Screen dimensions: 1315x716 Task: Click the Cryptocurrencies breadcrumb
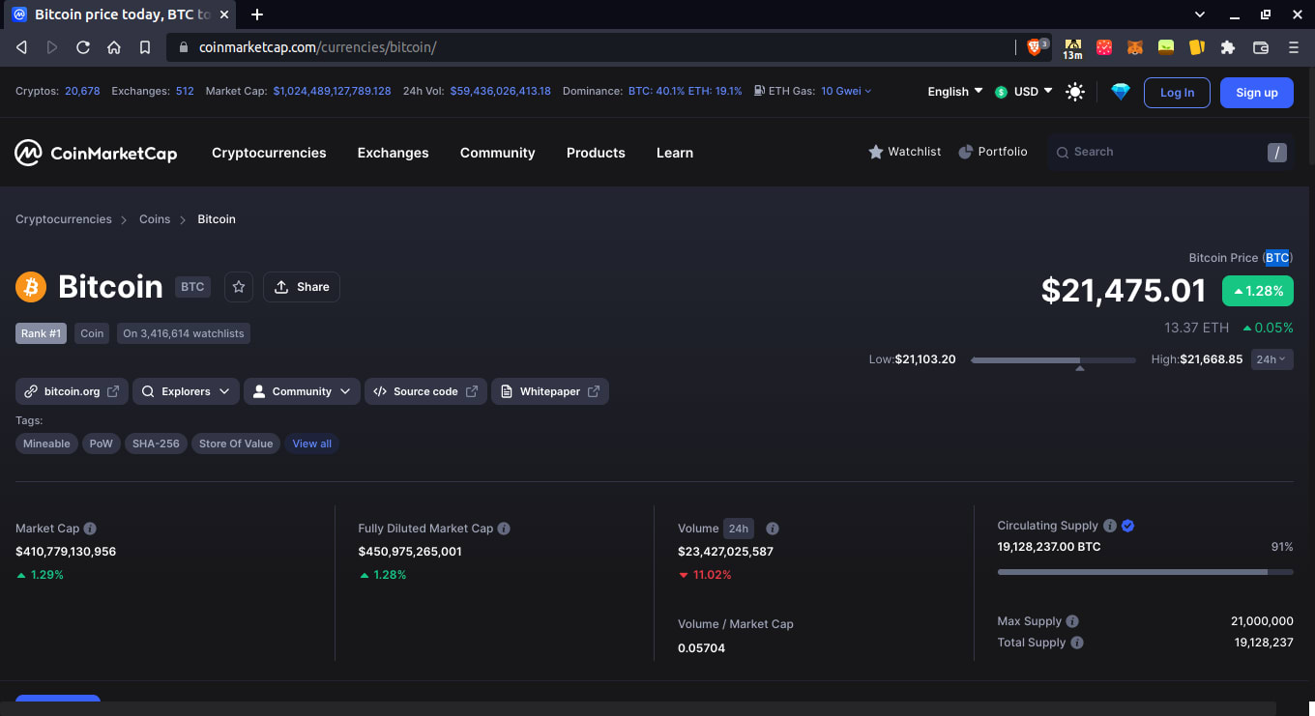(x=64, y=219)
